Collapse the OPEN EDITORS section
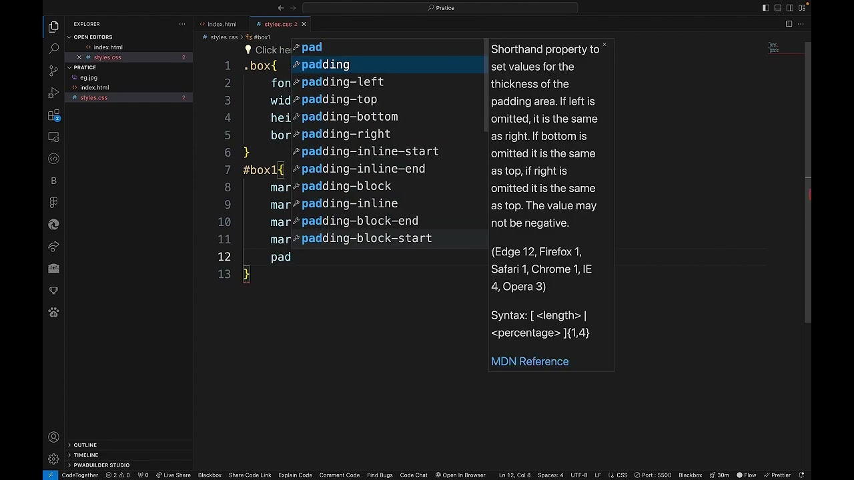 tap(93, 37)
